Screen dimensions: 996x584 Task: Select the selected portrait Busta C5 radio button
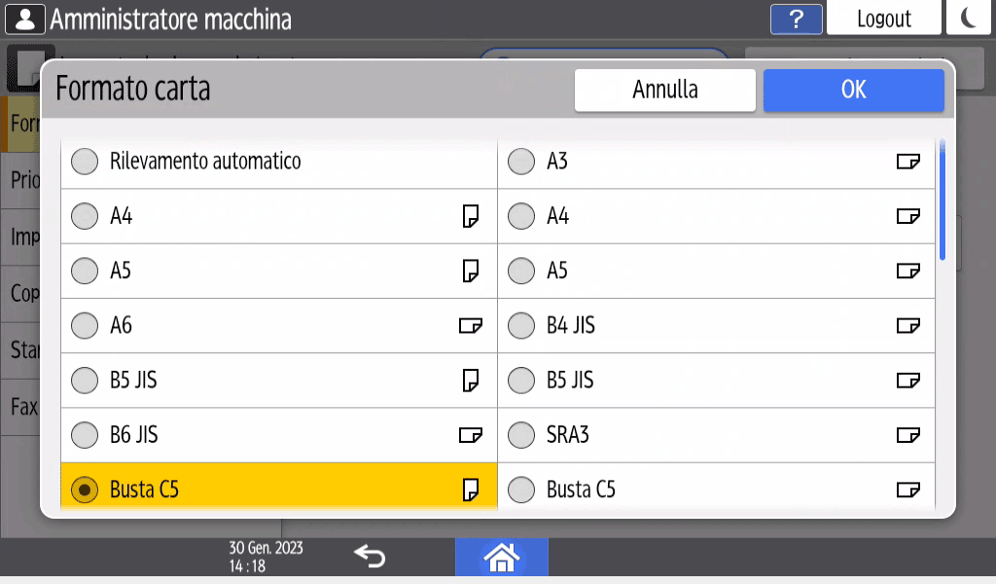tap(86, 490)
